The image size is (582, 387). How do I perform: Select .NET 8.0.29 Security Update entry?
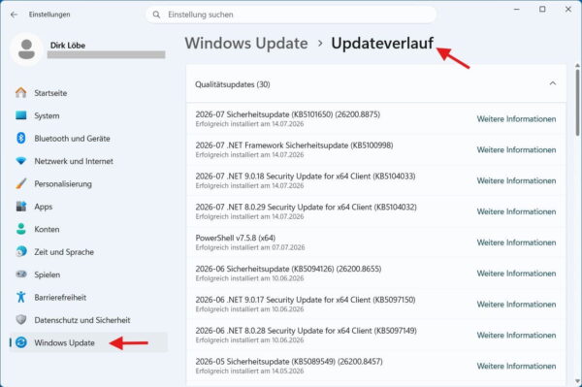[376, 211]
